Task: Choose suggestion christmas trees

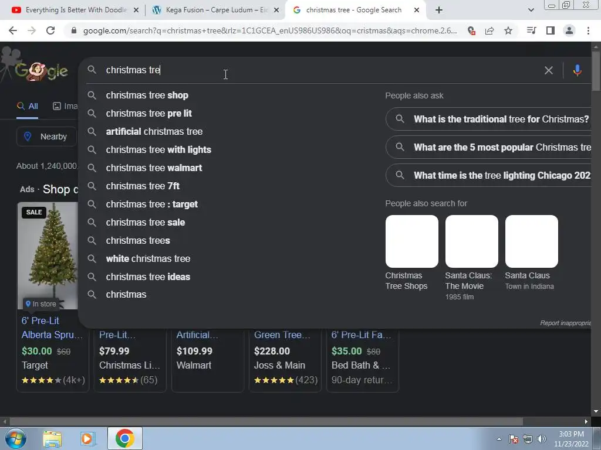Action: (x=137, y=241)
